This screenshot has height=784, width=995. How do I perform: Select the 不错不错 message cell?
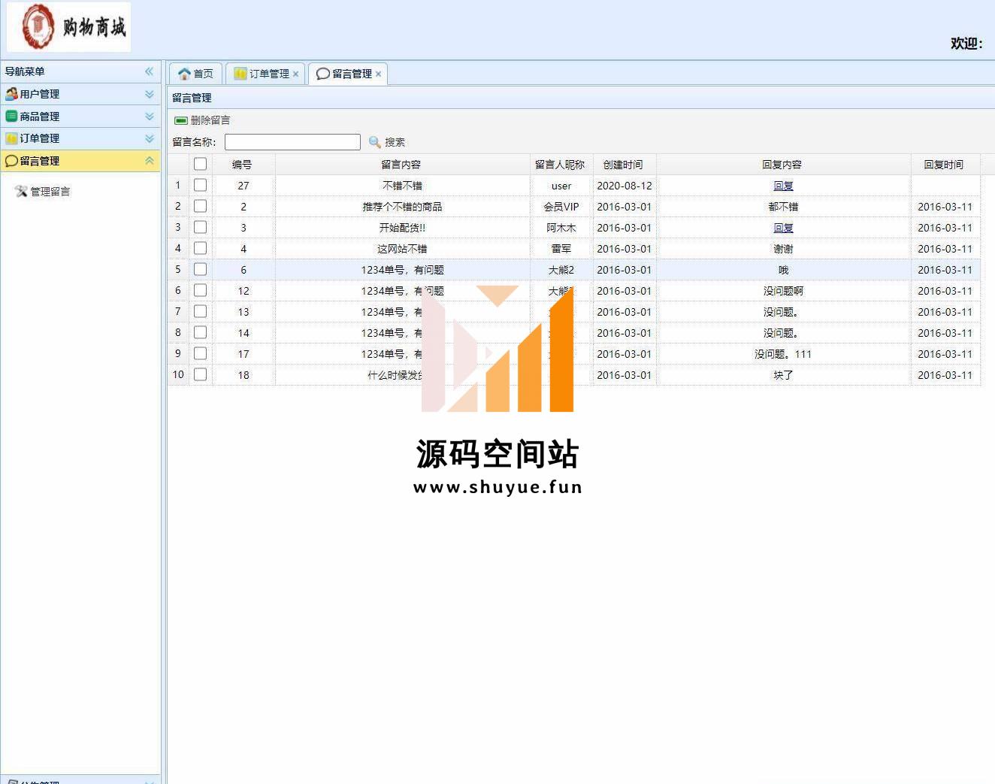point(402,186)
